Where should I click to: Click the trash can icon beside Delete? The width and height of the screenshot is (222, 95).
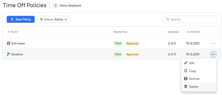pyautogui.click(x=185, y=86)
